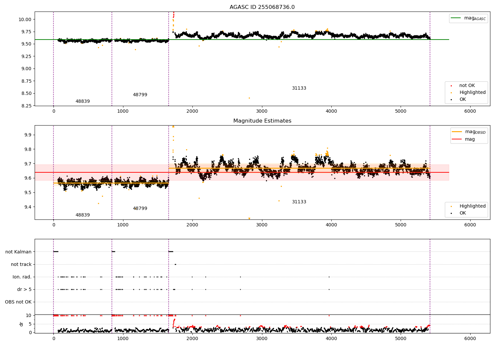Click the '10' tick on the dr axis
The width and height of the screenshot is (495, 346).
(x=29, y=315)
